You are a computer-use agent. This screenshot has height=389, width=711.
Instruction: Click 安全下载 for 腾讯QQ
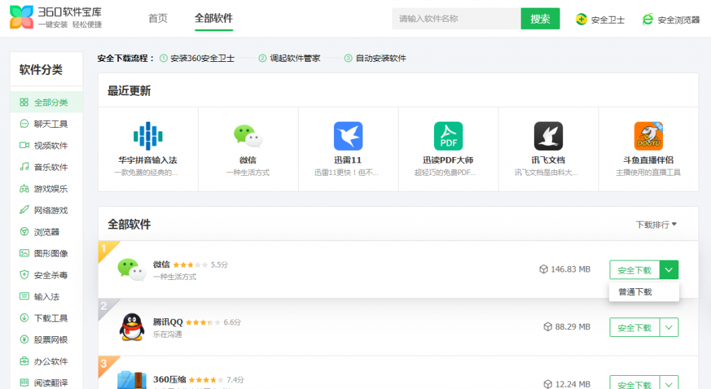click(635, 327)
